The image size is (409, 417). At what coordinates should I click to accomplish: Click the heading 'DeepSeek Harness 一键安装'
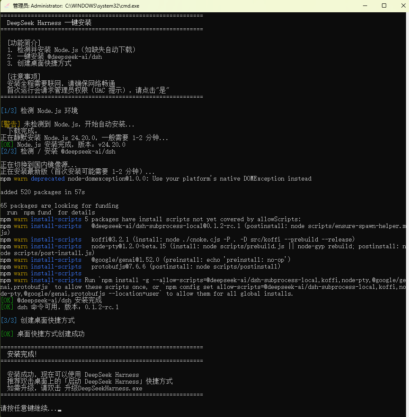pos(49,22)
